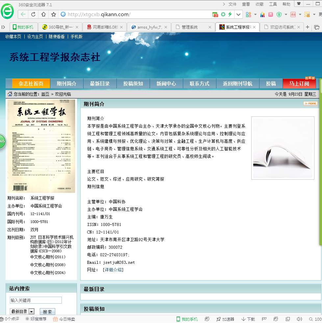Expand the dropdown next to screenshot scissors icon
Image resolution: width=322 pixels, height=323 pixels.
pos(314,14)
